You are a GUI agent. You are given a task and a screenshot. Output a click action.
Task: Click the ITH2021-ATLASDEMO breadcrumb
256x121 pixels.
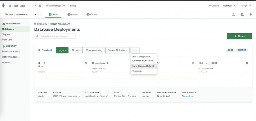point(60,24)
